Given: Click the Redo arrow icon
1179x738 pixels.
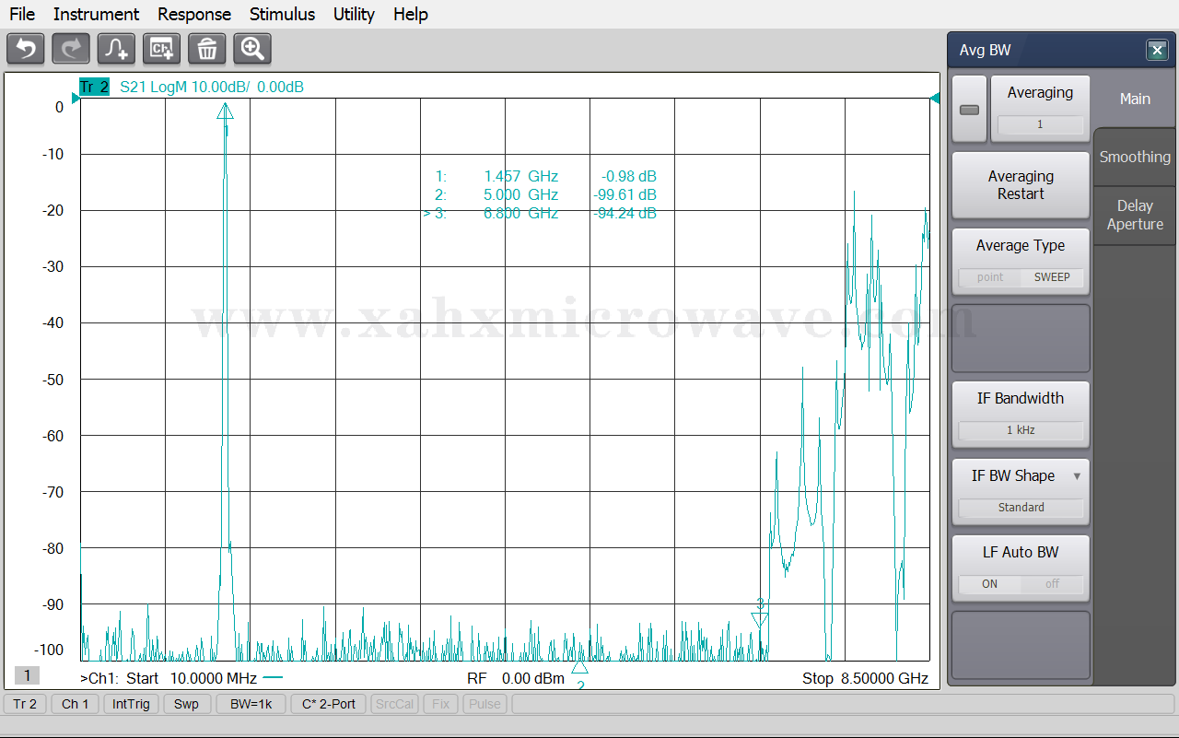Looking at the screenshot, I should point(71,48).
